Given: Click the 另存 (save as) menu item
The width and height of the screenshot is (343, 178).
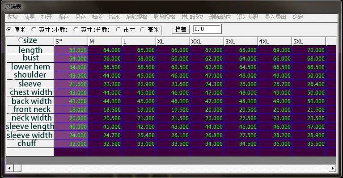Looking at the screenshot, I should [x=80, y=17].
